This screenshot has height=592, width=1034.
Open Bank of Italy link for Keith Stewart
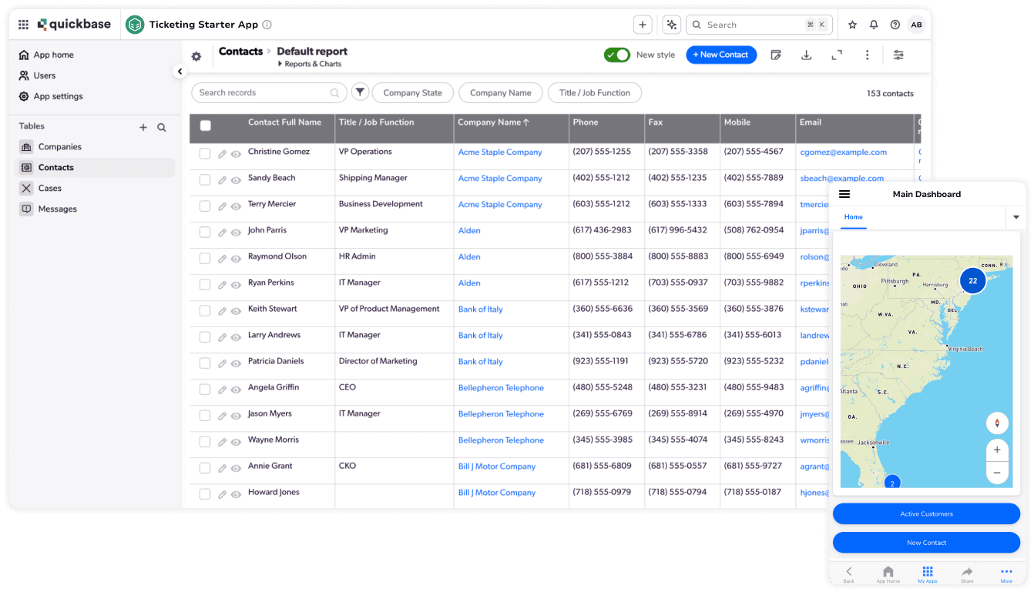[480, 309]
